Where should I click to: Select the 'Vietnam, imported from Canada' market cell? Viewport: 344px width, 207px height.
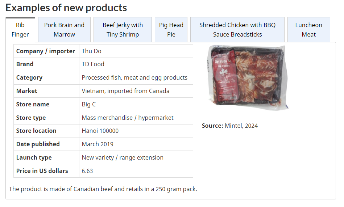(x=125, y=91)
